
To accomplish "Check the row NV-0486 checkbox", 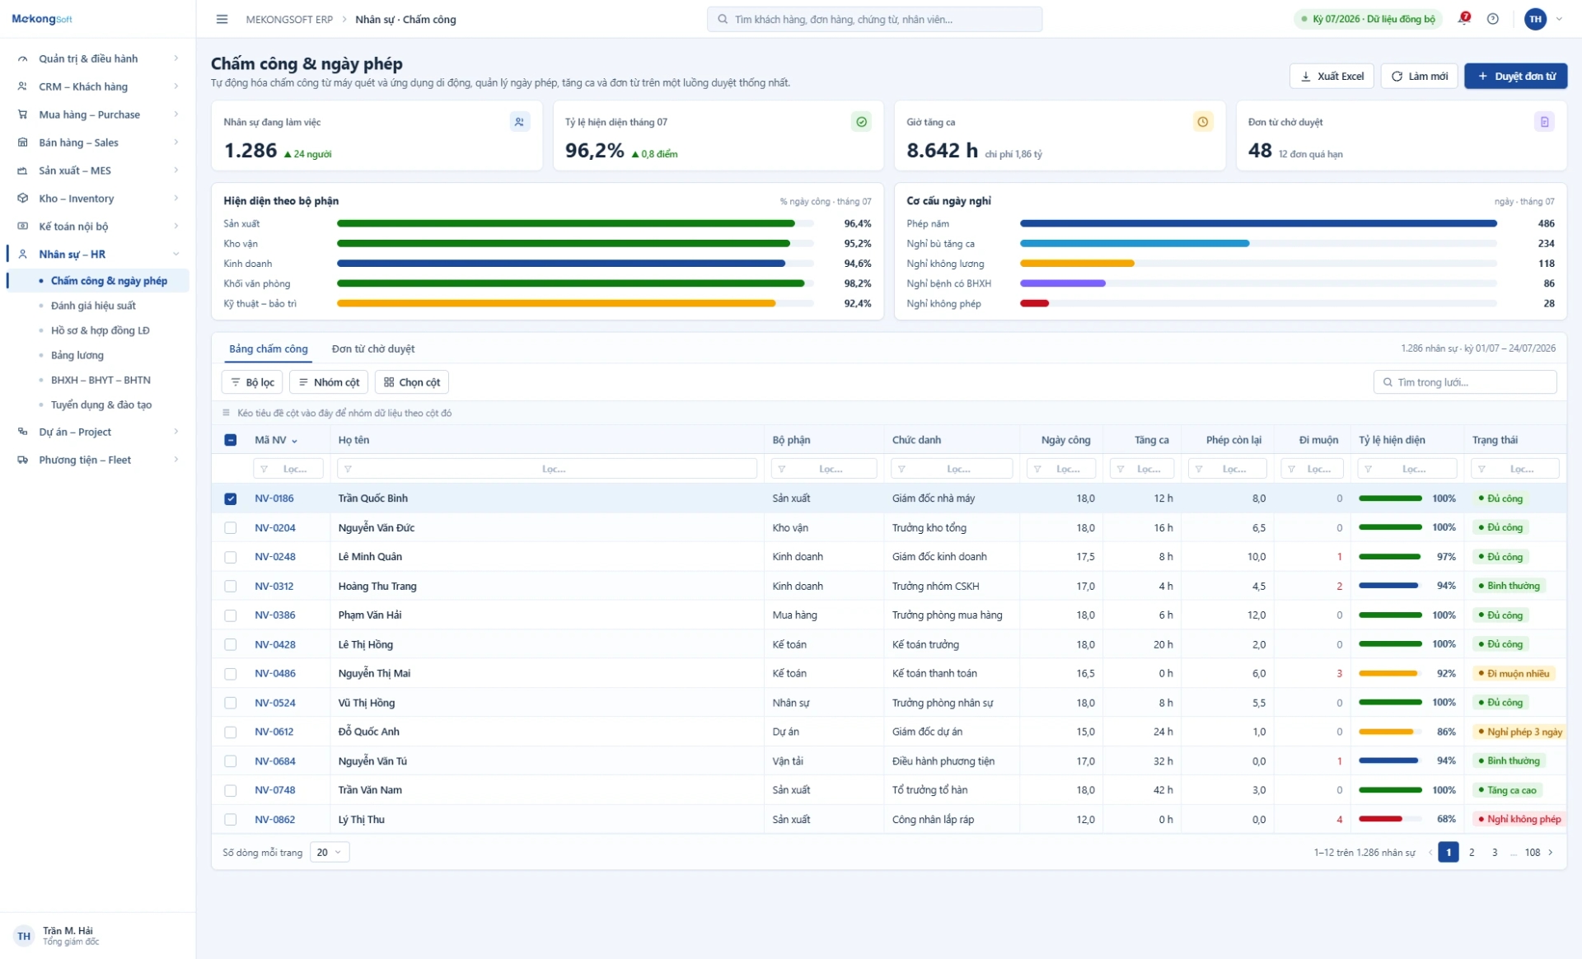I will tap(231, 674).
